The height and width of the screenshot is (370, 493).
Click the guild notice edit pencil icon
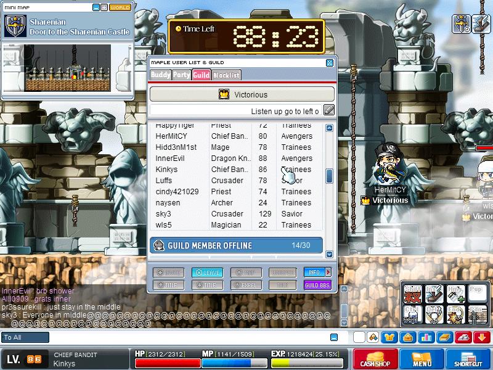click(329, 110)
